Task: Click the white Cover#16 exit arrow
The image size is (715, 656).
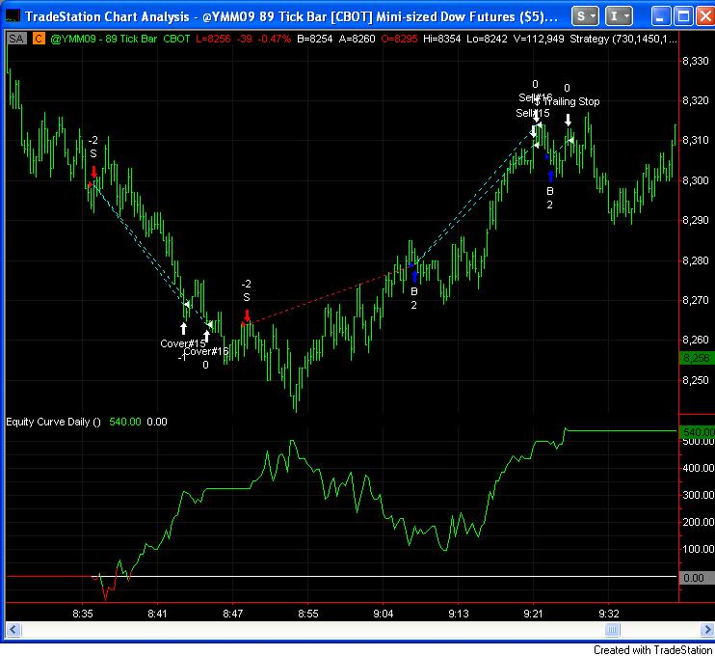Action: click(x=206, y=336)
